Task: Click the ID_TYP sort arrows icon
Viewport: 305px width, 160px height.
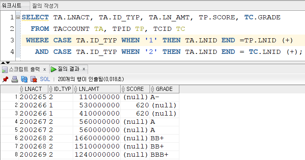Action: (x=51, y=89)
